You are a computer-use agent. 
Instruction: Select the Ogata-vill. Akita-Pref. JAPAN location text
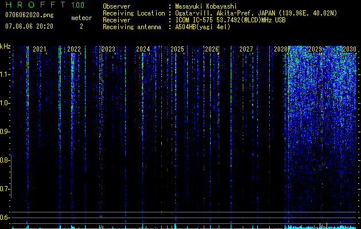[x=256, y=13]
